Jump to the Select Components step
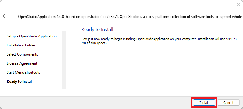The height and width of the screenshot is (109, 243). tap(22, 54)
